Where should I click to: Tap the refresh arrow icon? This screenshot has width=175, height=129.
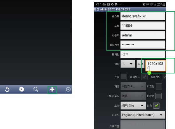coord(7,89)
